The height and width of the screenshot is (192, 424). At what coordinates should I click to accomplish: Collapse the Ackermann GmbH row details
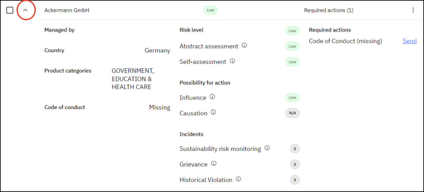(x=25, y=10)
